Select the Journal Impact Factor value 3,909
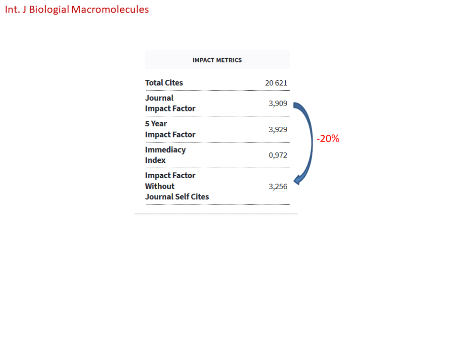The image size is (455, 342). pos(278,103)
